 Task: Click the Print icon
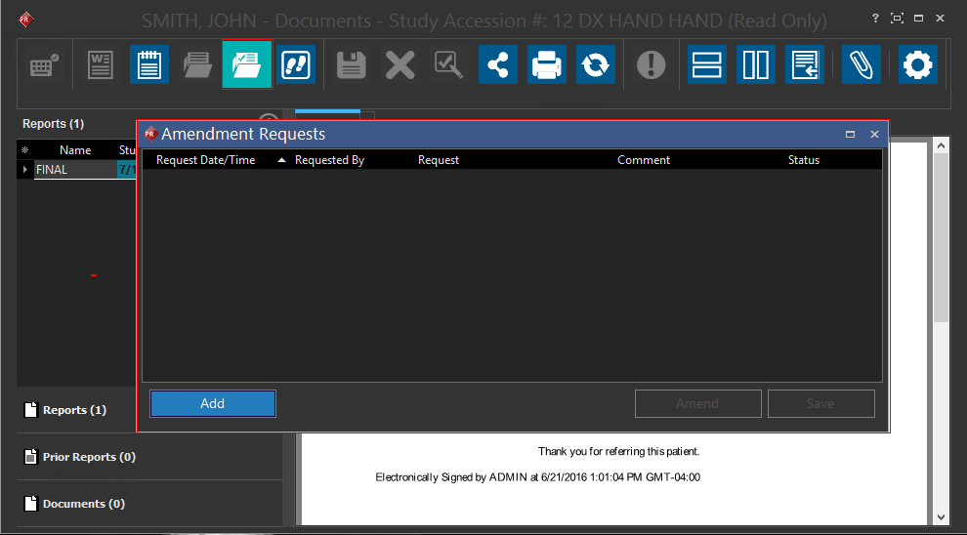point(547,65)
